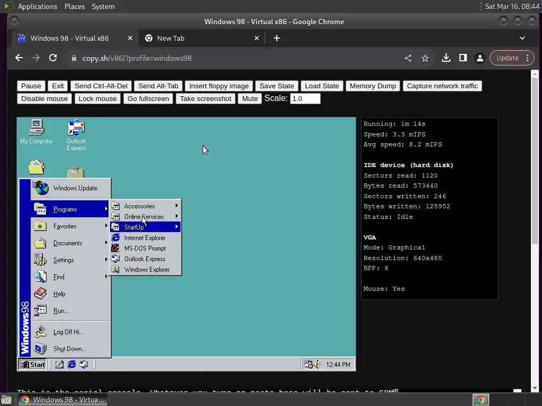Click the share icon in address bar
This screenshot has height=406, width=542.
(408, 58)
